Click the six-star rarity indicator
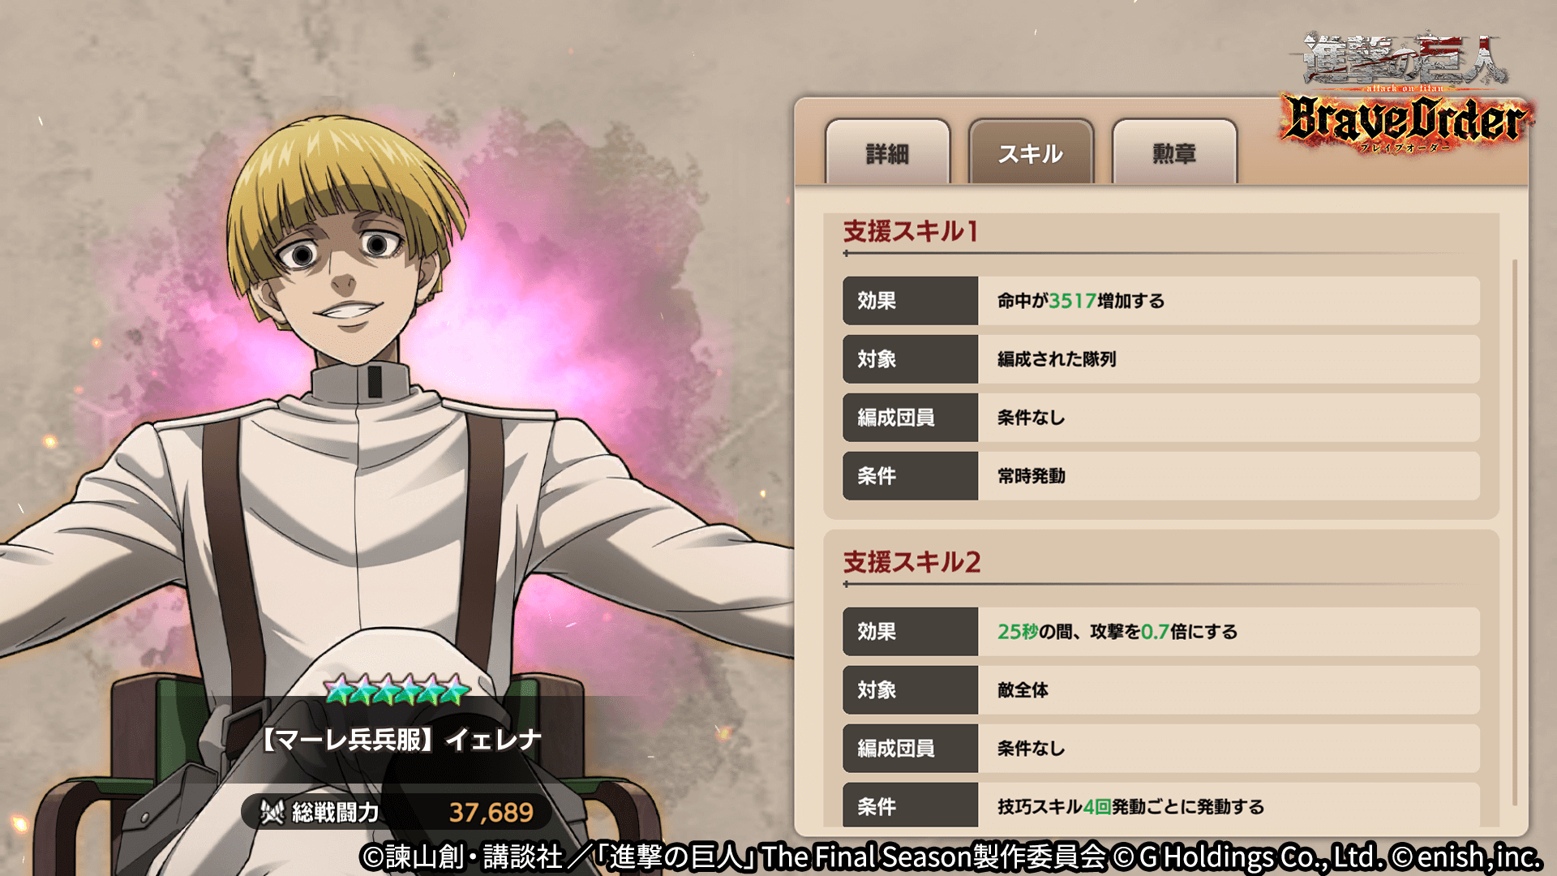This screenshot has width=1557, height=876. pyautogui.click(x=397, y=690)
